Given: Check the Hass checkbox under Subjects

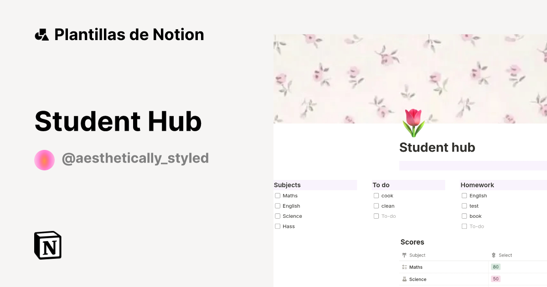Looking at the screenshot, I should (277, 226).
